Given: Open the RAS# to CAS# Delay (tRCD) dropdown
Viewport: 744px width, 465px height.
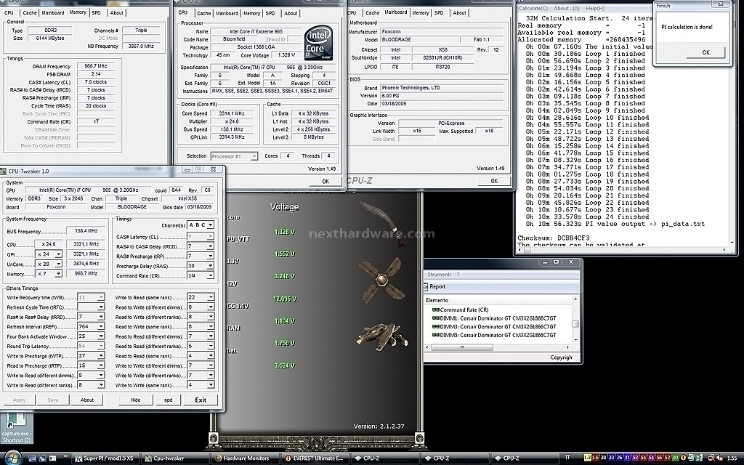Looking at the screenshot, I should tap(201, 246).
